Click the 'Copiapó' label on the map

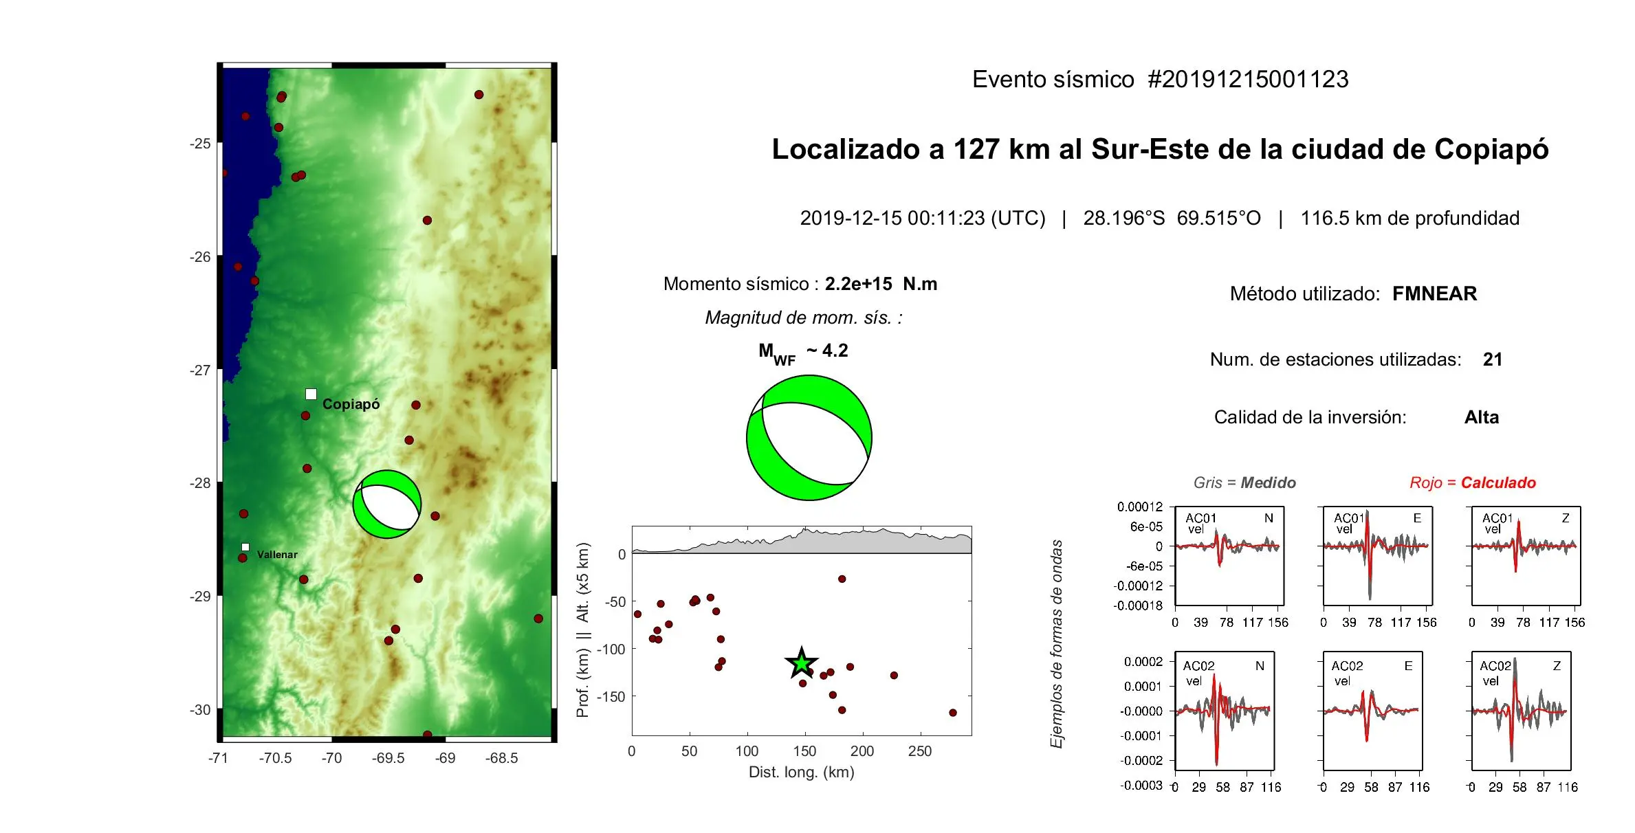(351, 404)
